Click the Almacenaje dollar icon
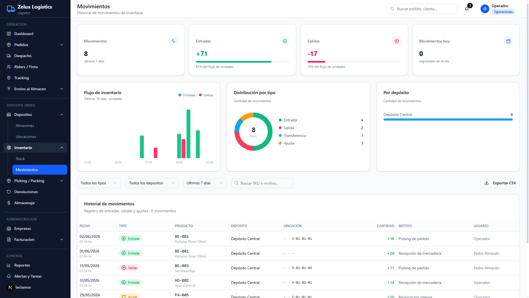The width and height of the screenshot is (529, 298). [x=9, y=203]
